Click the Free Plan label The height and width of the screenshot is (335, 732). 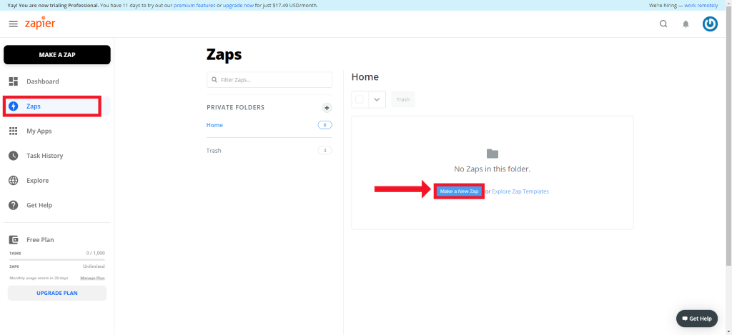click(40, 240)
